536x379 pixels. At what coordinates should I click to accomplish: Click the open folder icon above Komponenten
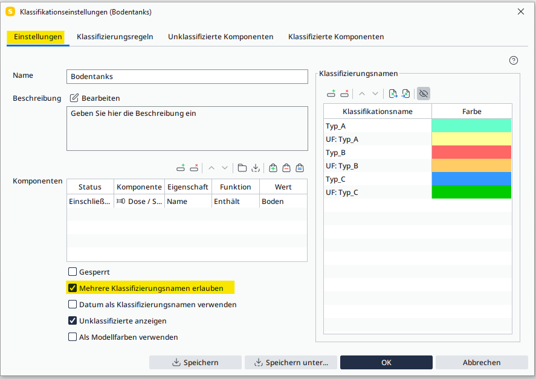(x=242, y=168)
